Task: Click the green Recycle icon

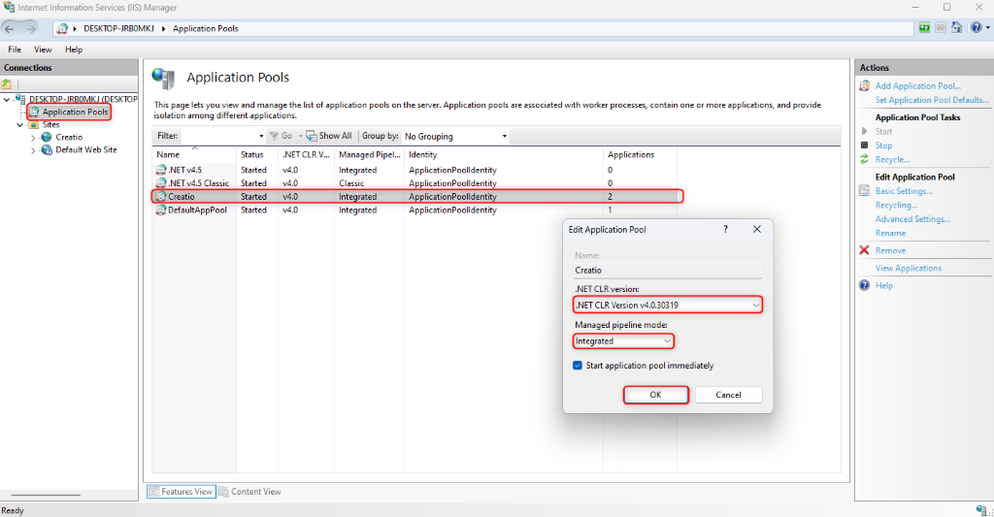Action: point(864,160)
